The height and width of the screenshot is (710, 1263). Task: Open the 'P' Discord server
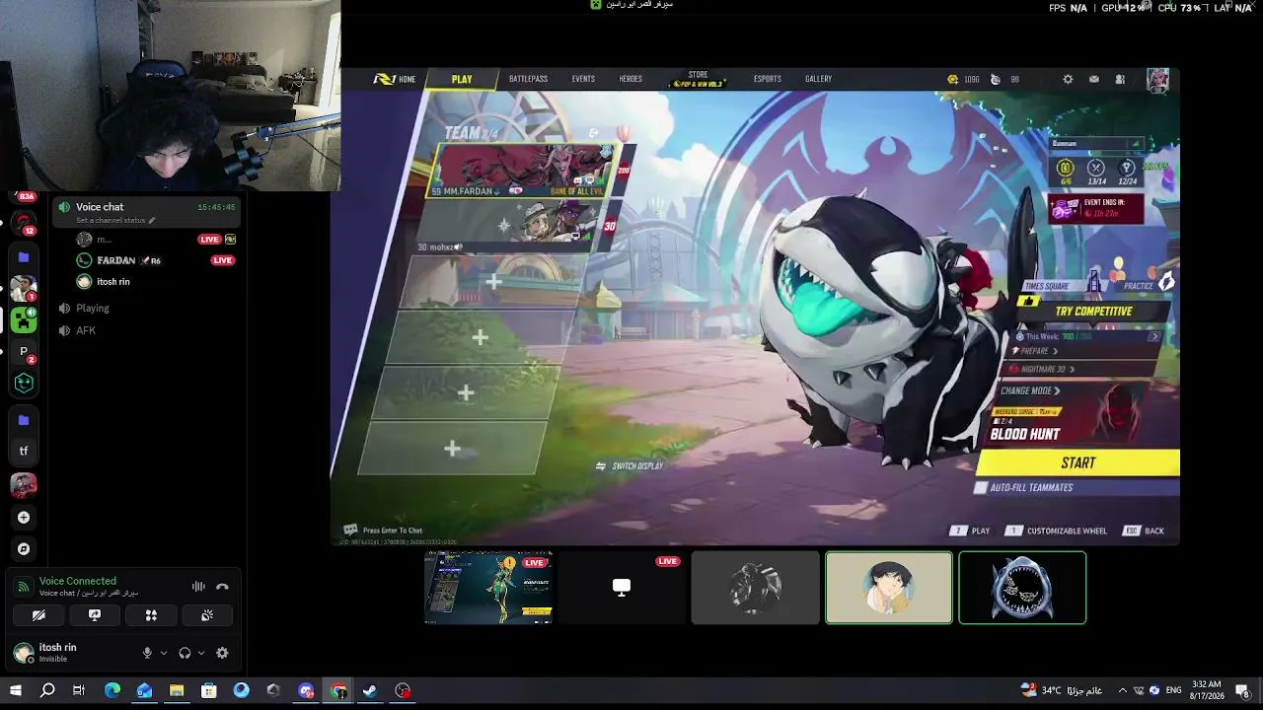pyautogui.click(x=24, y=351)
